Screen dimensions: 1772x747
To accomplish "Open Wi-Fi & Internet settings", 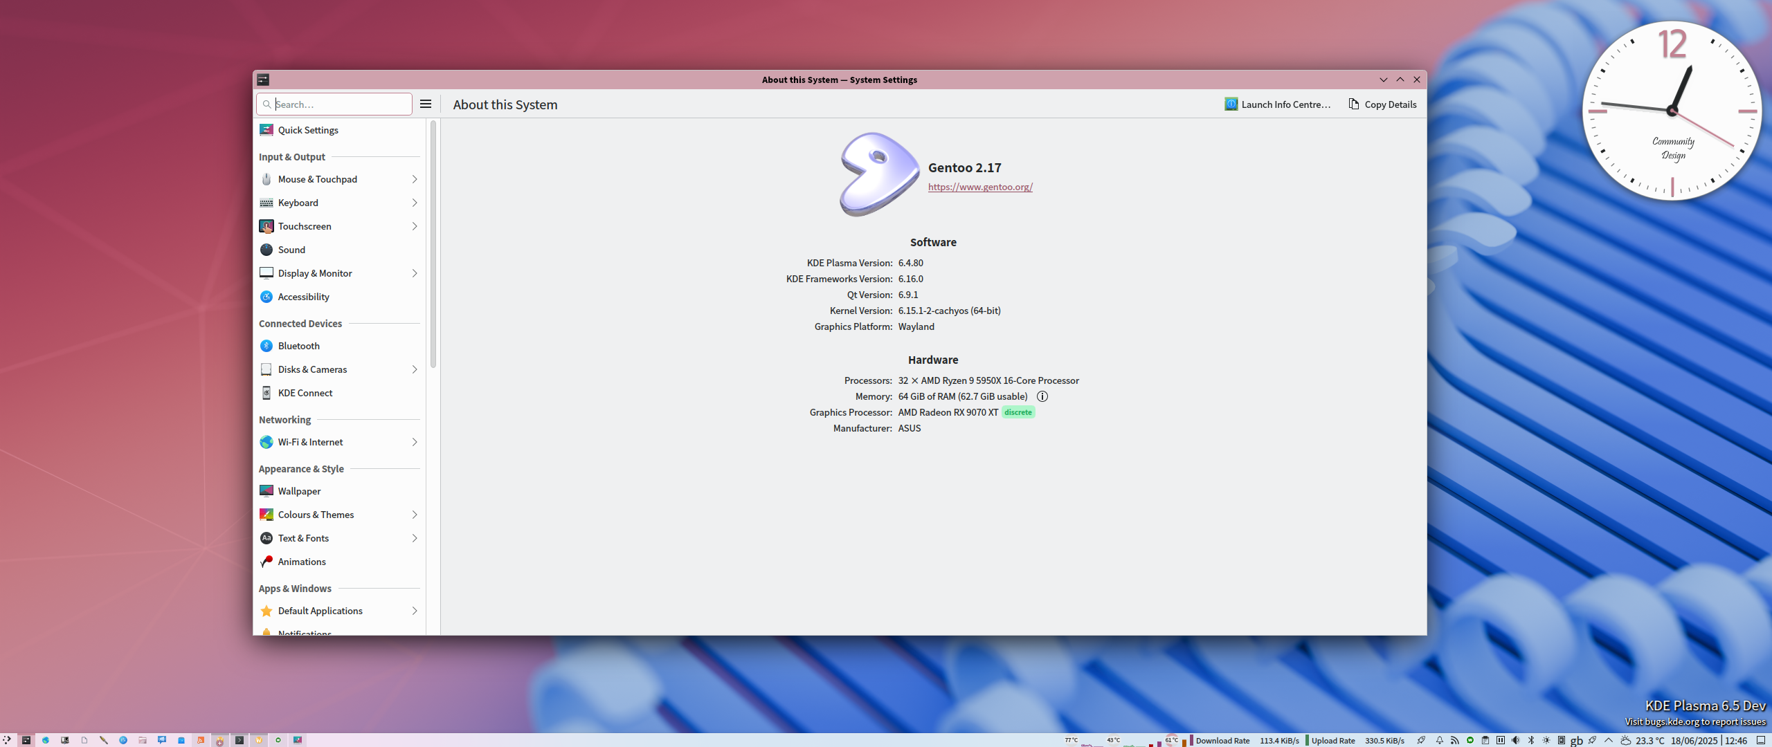I will [339, 442].
